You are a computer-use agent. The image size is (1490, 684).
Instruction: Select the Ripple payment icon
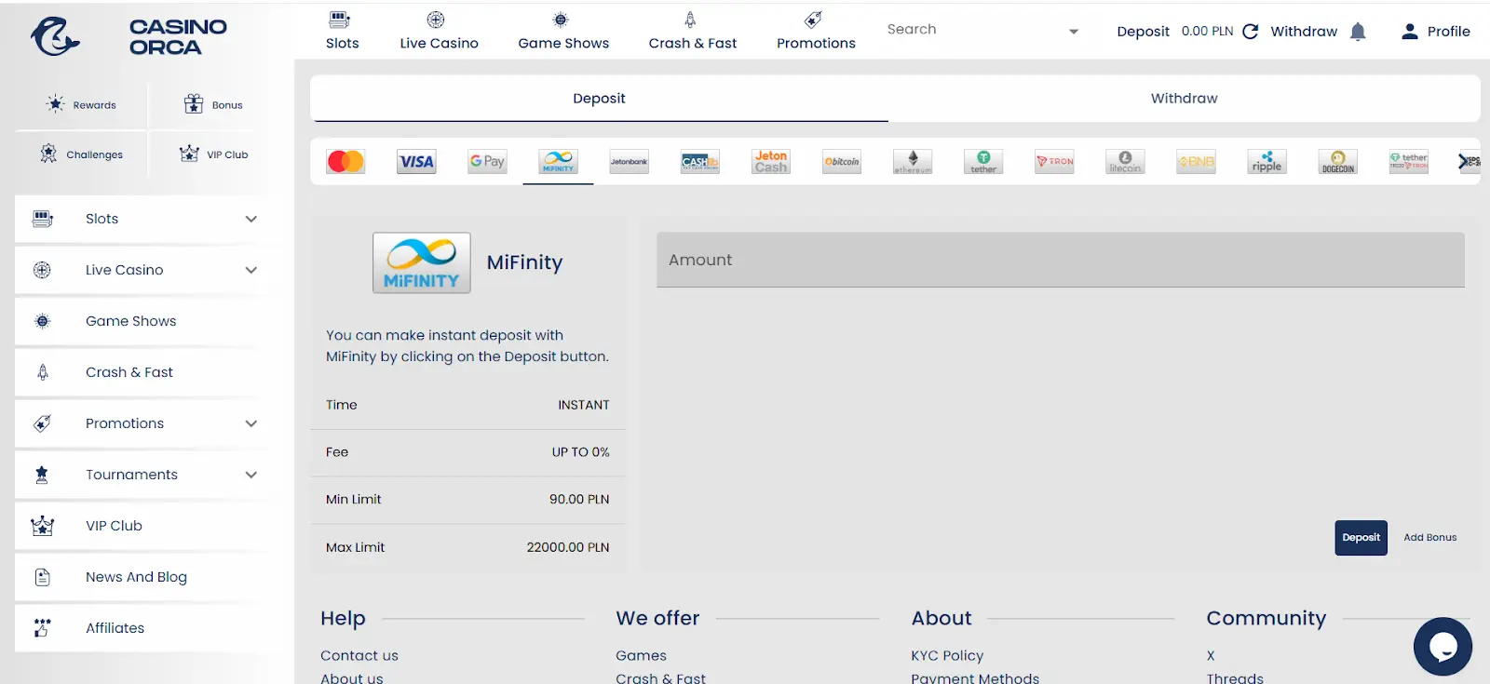click(1266, 162)
